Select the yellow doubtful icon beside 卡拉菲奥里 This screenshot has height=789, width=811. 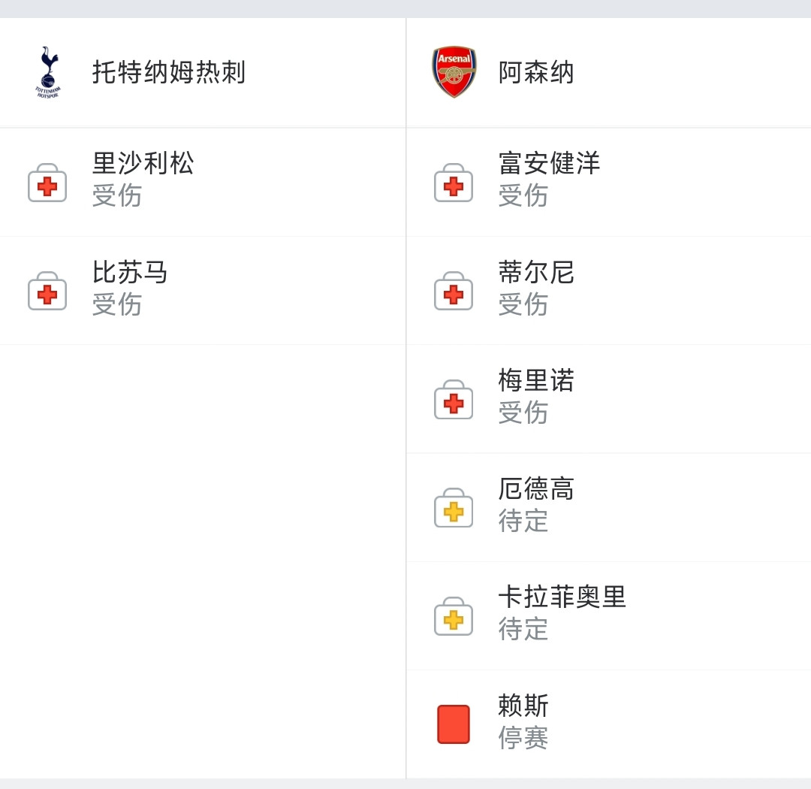(x=454, y=616)
